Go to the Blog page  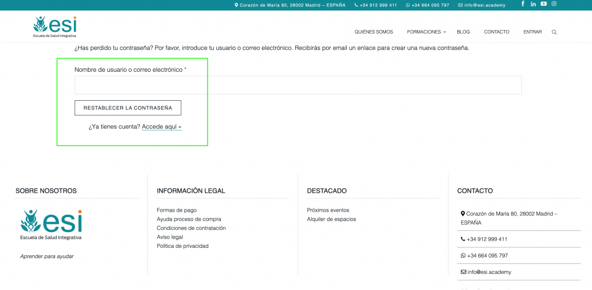(x=463, y=32)
